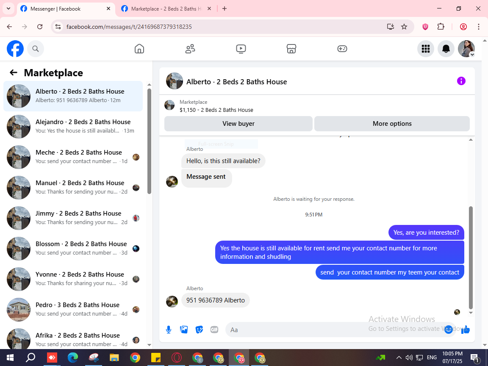Open Alberto conversation in the list
Image resolution: width=488 pixels, height=366 pixels.
pyautogui.click(x=73, y=96)
